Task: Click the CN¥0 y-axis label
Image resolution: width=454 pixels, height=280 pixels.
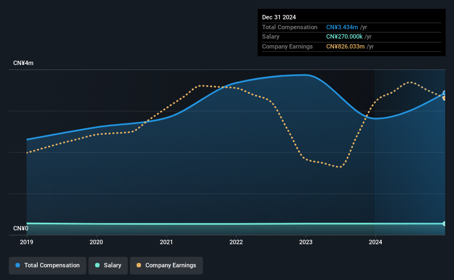Action: pyautogui.click(x=21, y=229)
